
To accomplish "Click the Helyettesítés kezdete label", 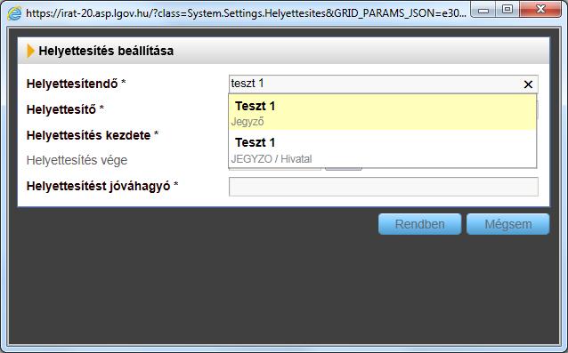I will coord(93,135).
